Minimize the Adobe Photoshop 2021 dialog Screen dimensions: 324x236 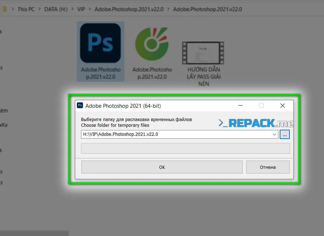[240, 106]
